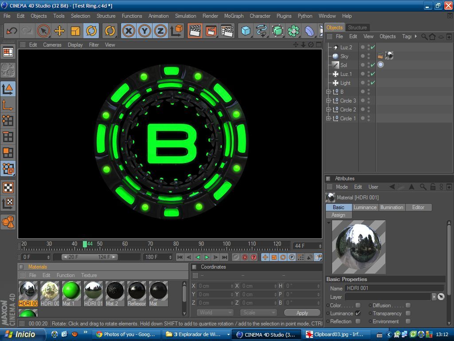454x341 pixels.
Task: Open the Illumination tab
Action: (x=391, y=207)
